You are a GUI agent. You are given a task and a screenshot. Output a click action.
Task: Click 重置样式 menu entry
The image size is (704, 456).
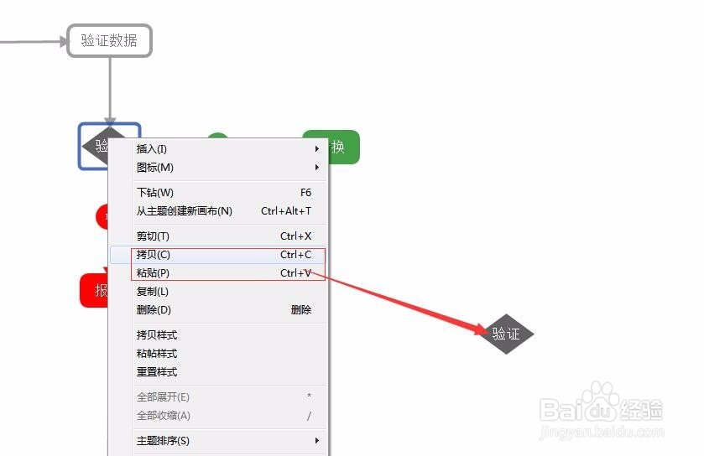coord(218,371)
